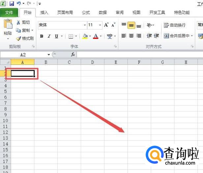This screenshot has height=173, width=203.
Task: Click into the formula bar field
Action: 140,54
